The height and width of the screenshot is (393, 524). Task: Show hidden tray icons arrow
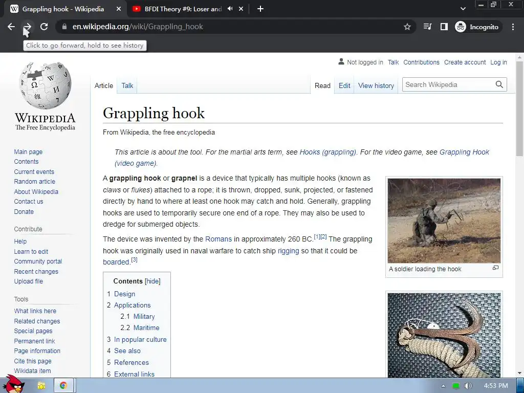click(443, 386)
